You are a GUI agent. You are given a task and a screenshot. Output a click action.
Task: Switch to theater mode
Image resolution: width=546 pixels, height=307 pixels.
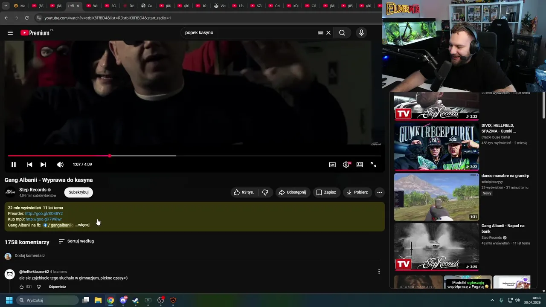360,165
